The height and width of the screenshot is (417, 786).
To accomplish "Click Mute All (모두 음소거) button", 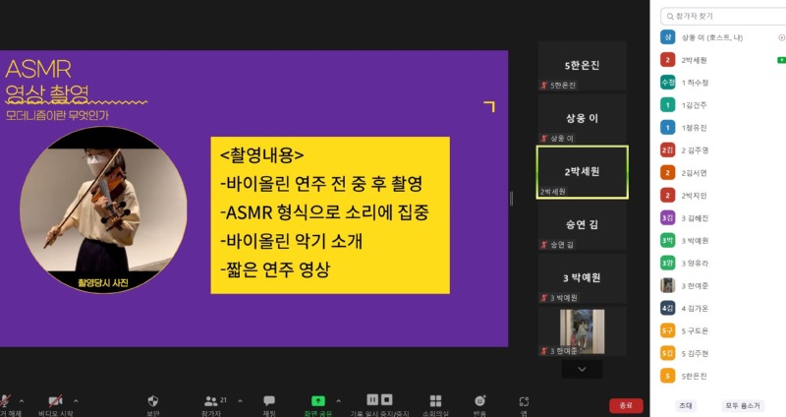I will click(x=743, y=405).
